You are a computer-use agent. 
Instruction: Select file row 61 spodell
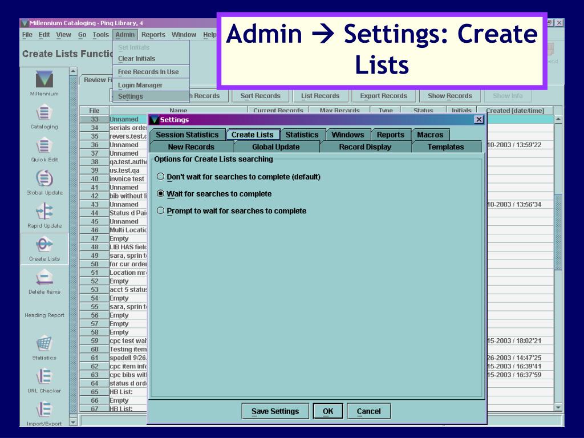(113, 358)
